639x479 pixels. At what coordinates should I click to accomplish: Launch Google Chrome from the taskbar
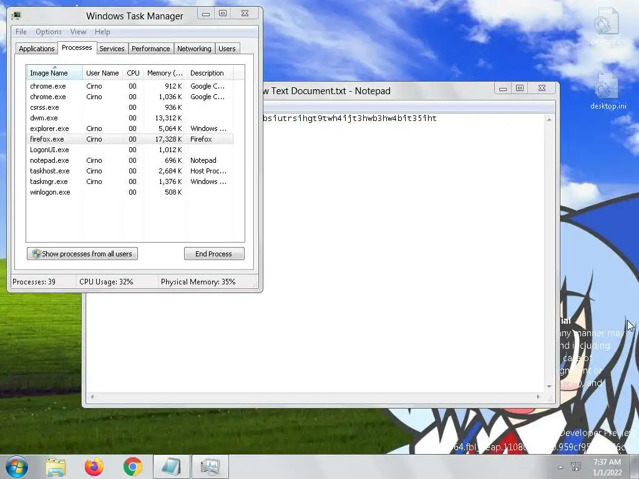click(x=132, y=467)
